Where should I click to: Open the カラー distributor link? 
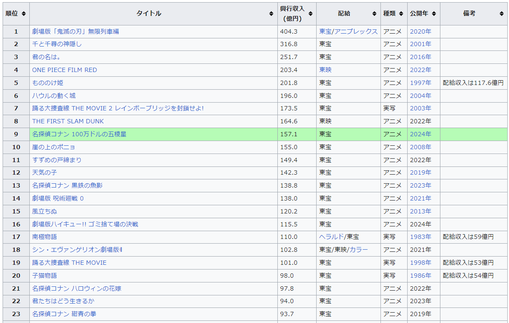coord(358,250)
